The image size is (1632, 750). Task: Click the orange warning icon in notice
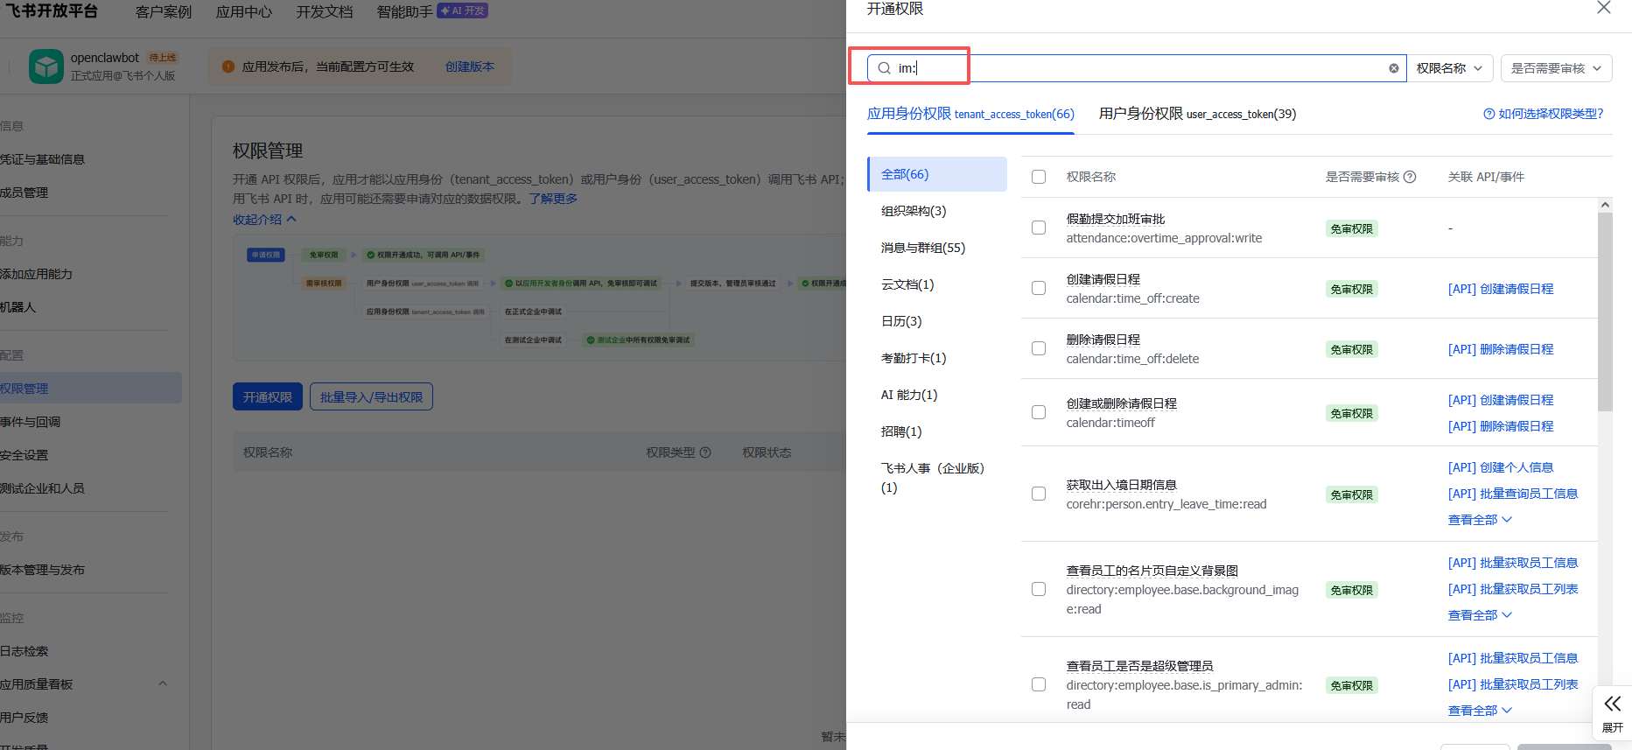[228, 67]
